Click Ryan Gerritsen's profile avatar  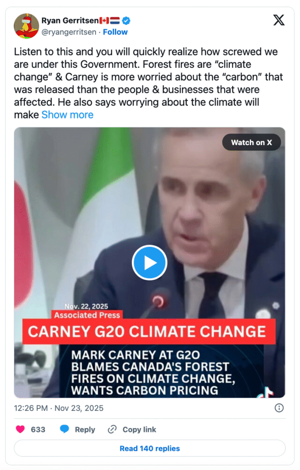pos(26,26)
